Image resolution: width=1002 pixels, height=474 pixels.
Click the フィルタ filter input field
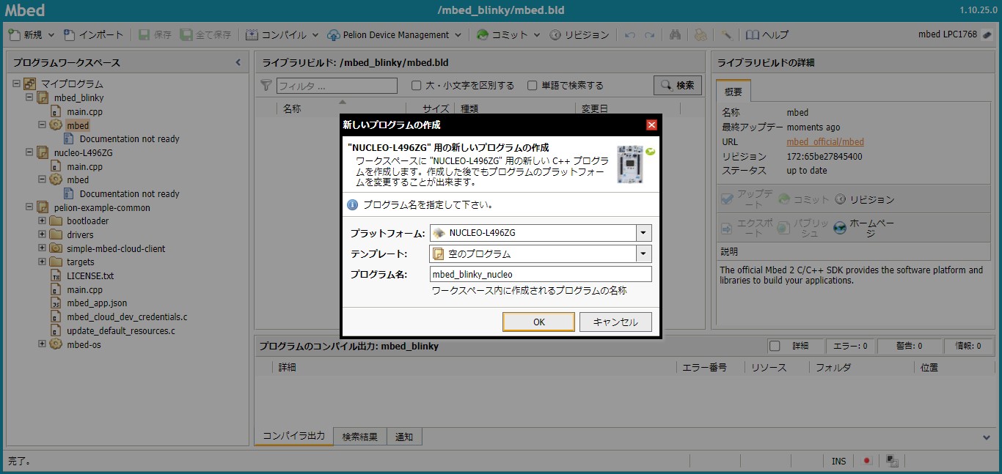click(x=337, y=86)
